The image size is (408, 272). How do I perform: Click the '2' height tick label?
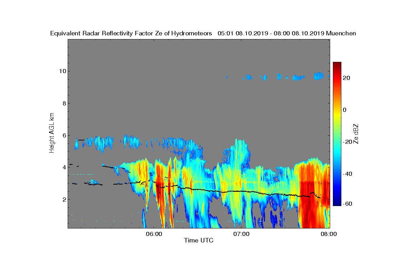(x=64, y=200)
